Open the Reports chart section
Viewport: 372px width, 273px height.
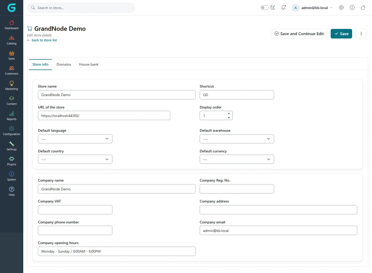coord(12,116)
